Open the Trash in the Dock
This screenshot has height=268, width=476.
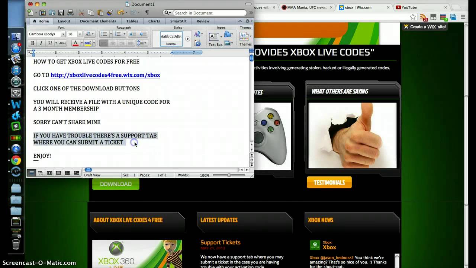tap(16, 244)
